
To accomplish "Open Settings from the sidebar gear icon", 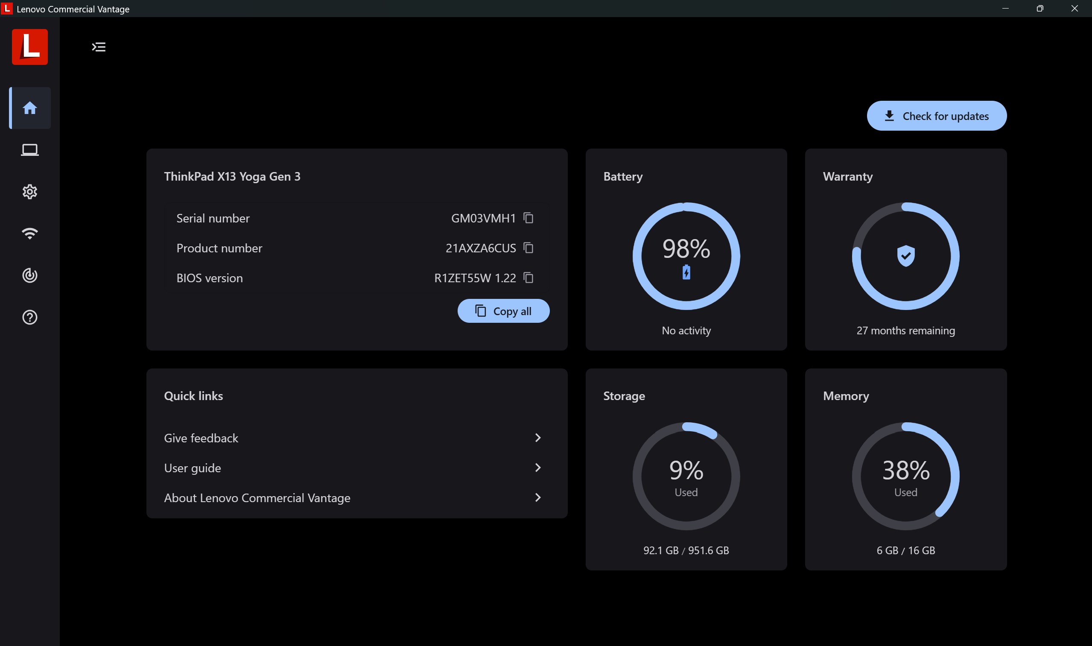I will pos(29,192).
